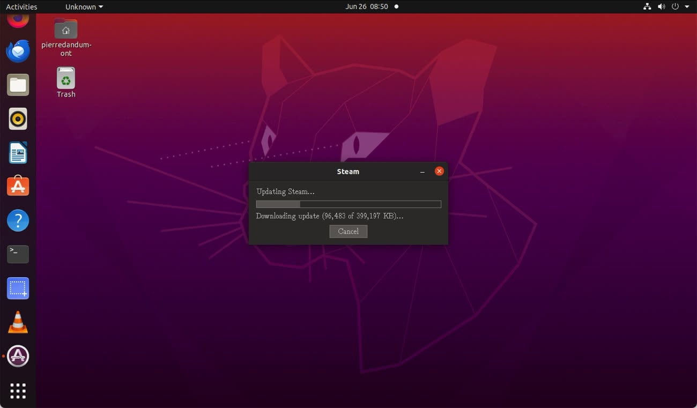Show the applications grid
This screenshot has height=408, width=697.
[x=18, y=391]
